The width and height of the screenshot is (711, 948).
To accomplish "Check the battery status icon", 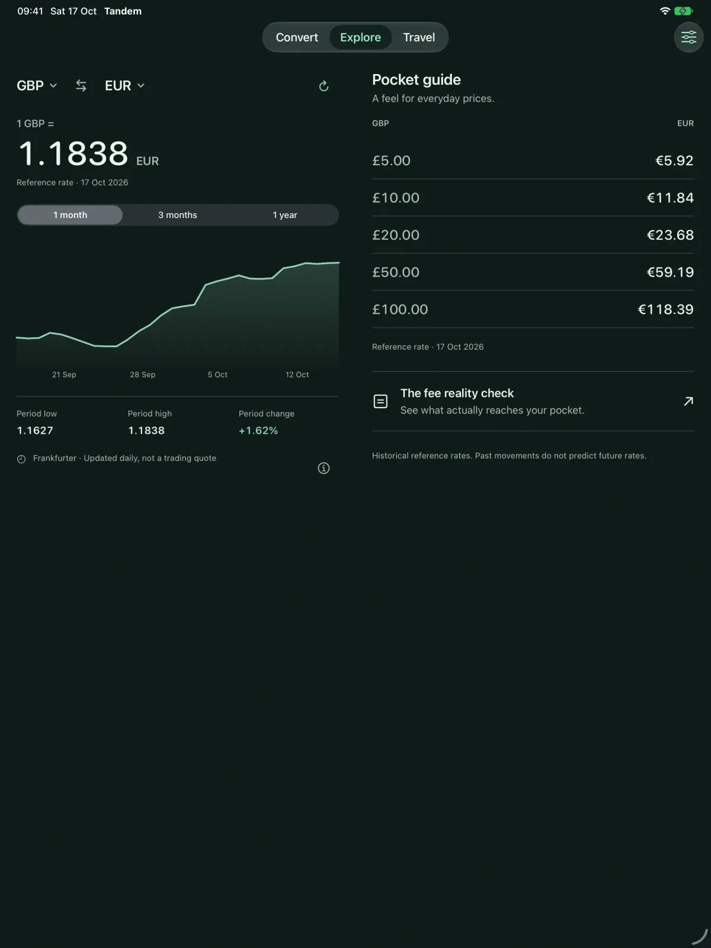I will tap(683, 11).
